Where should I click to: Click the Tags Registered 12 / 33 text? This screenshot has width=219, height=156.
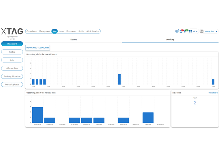12,38
